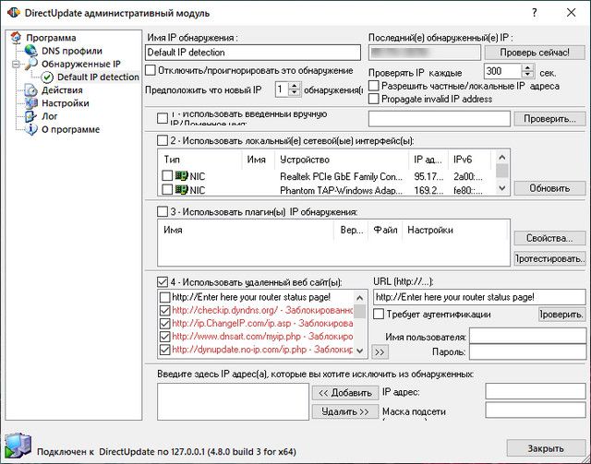The image size is (591, 464).
Task: Enable 'Propagate invalid IP address' checkbox
Action: click(373, 99)
